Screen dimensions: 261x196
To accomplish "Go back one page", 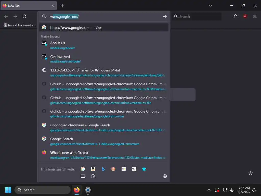I will (x=6, y=16).
